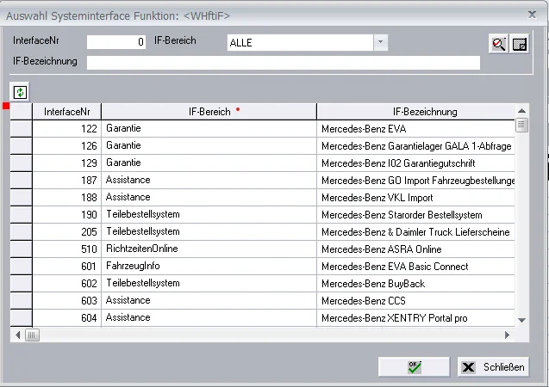
Task: Select Mercedes-Benz BuyBack
Action: (x=415, y=283)
